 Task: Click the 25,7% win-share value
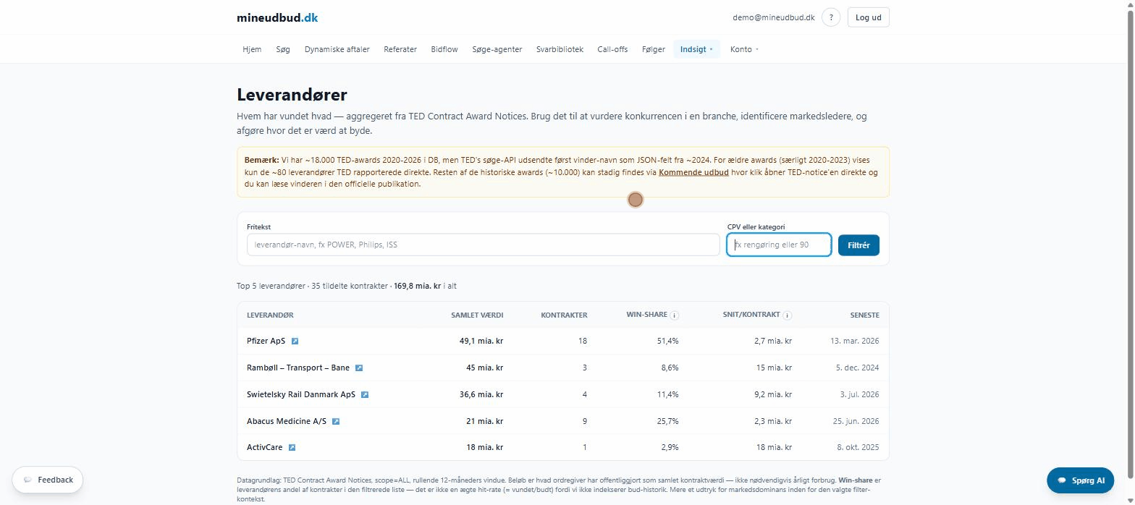[668, 421]
